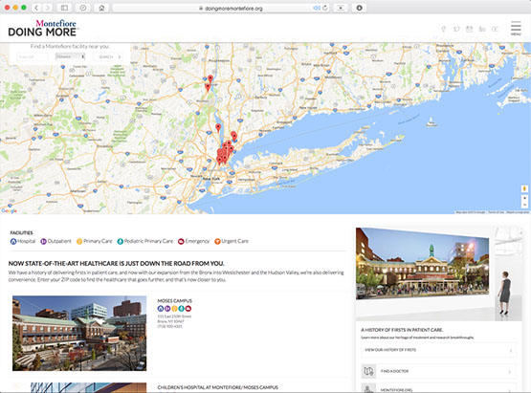Open the Distance dropdown
531x393 pixels.
(x=70, y=56)
